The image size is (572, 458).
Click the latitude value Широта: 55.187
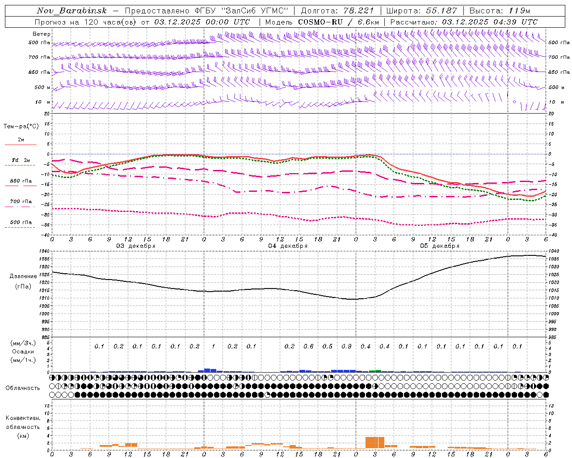point(421,10)
